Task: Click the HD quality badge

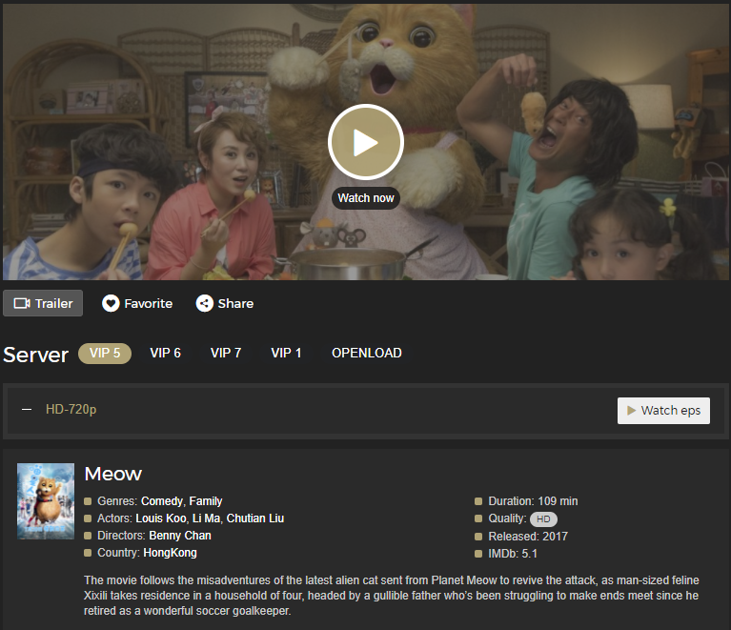Action: point(543,519)
